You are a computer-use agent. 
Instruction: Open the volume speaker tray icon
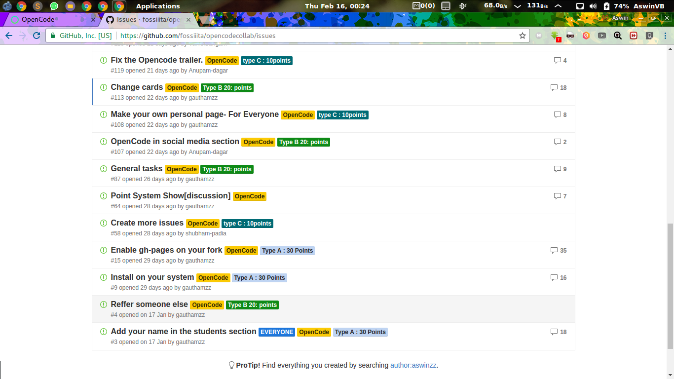point(593,6)
